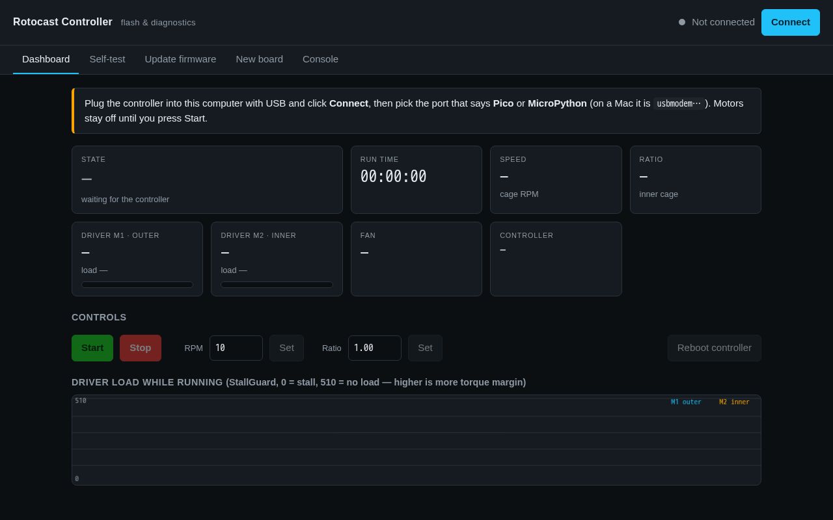Click the Rotocast Controller title
This screenshot has height=520, width=833.
point(62,22)
